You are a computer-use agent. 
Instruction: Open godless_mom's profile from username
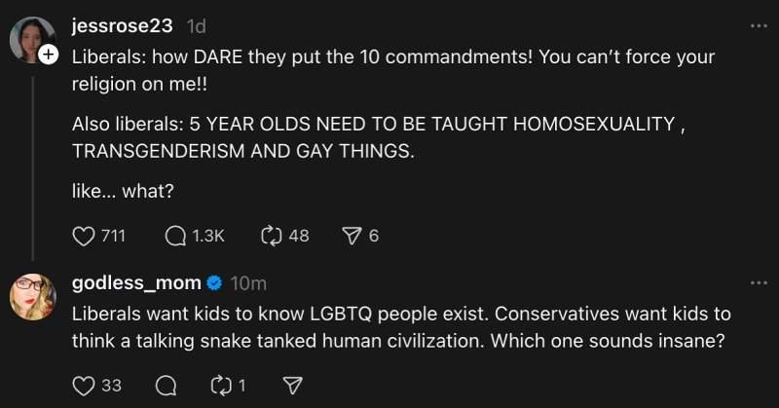click(x=136, y=283)
